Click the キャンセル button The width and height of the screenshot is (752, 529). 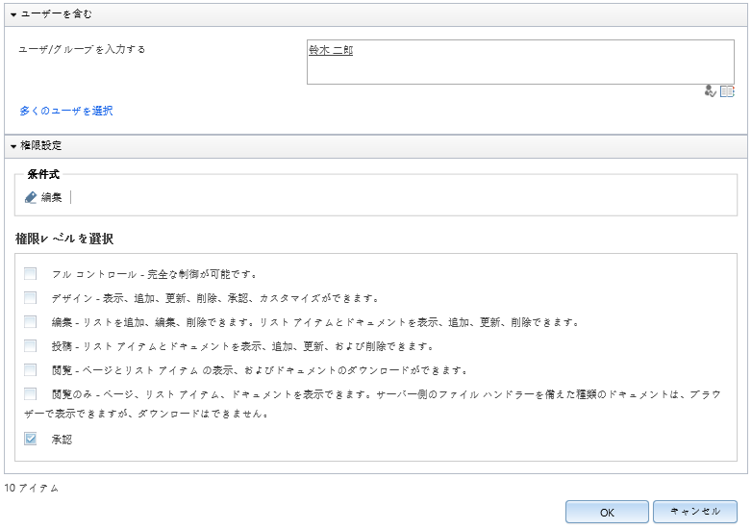[695, 512]
